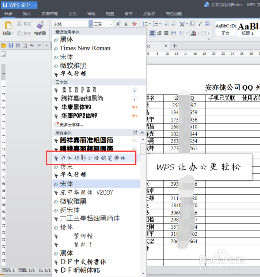
Task: Open the borders dropdown arrow
Action: [208, 33]
